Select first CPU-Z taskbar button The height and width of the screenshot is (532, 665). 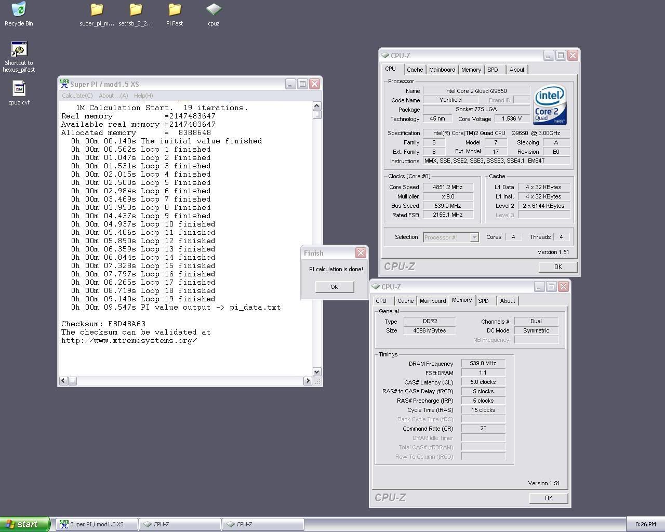tap(180, 524)
